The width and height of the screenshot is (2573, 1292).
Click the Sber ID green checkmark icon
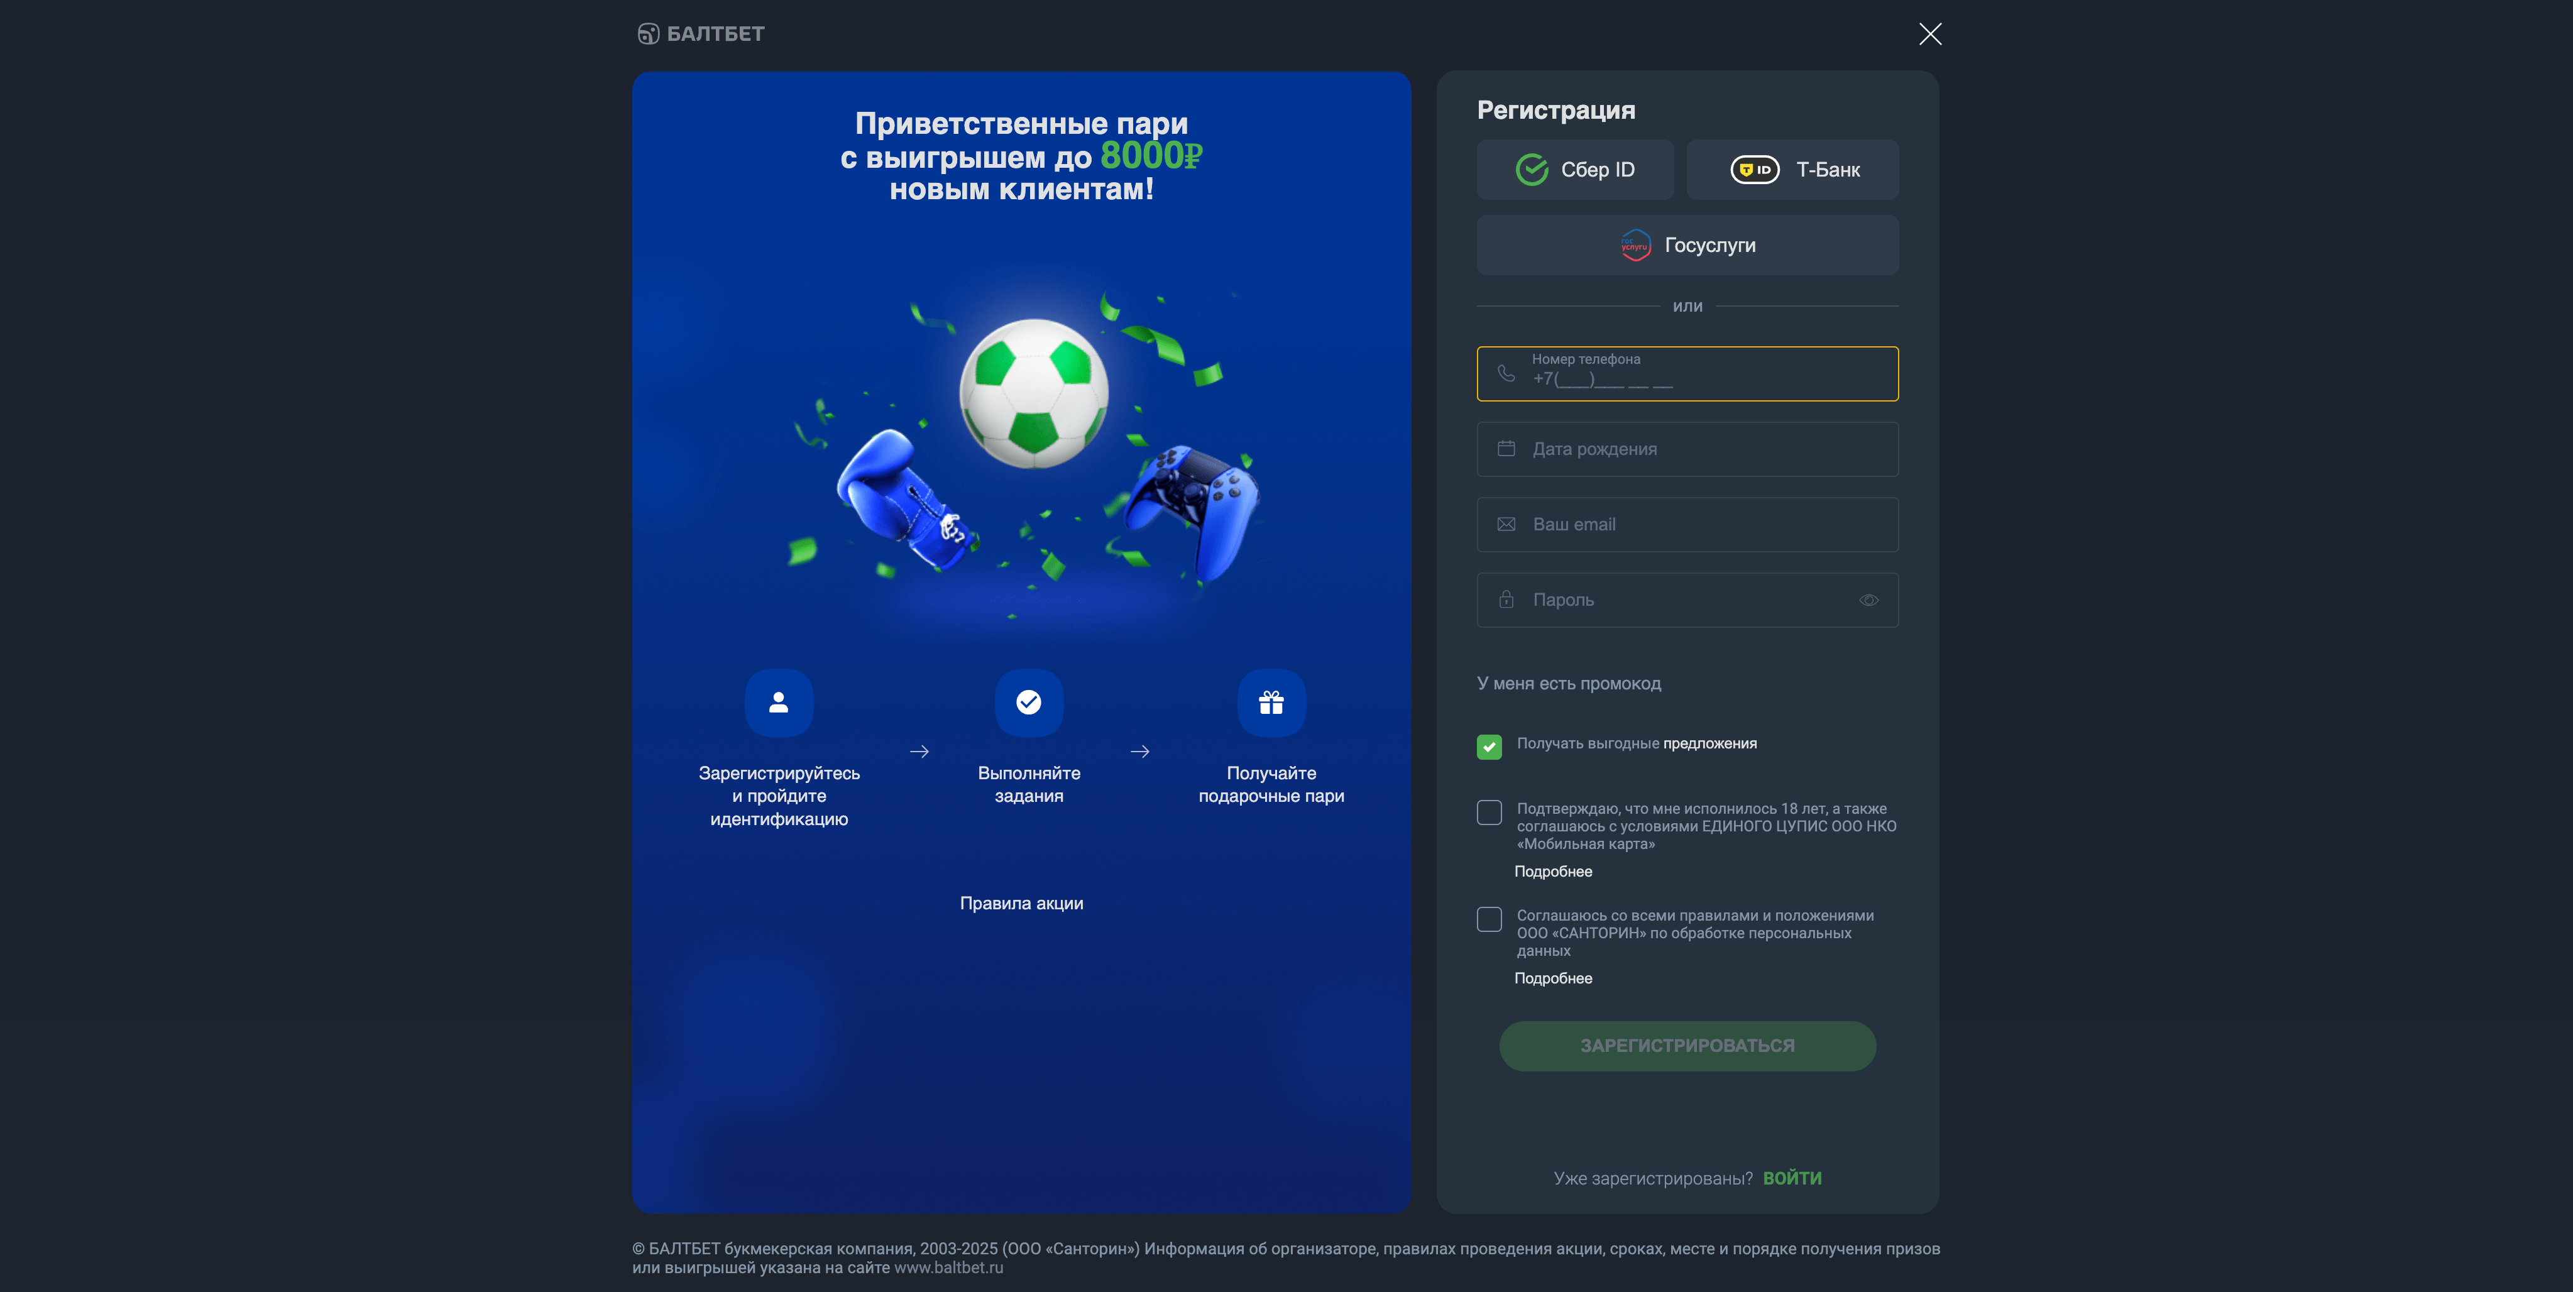tap(1531, 170)
